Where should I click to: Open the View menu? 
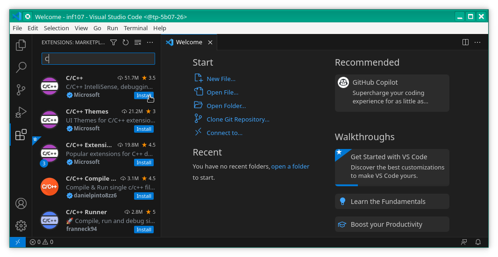click(81, 28)
